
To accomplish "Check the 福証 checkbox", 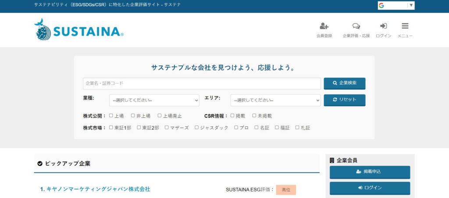I will coord(277,127).
